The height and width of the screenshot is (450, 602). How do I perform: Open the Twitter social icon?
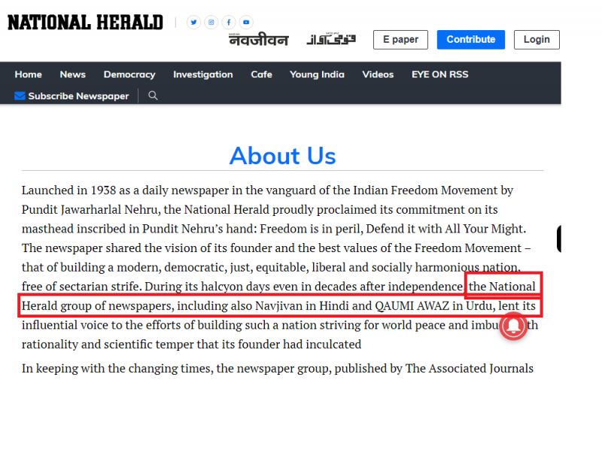point(193,23)
